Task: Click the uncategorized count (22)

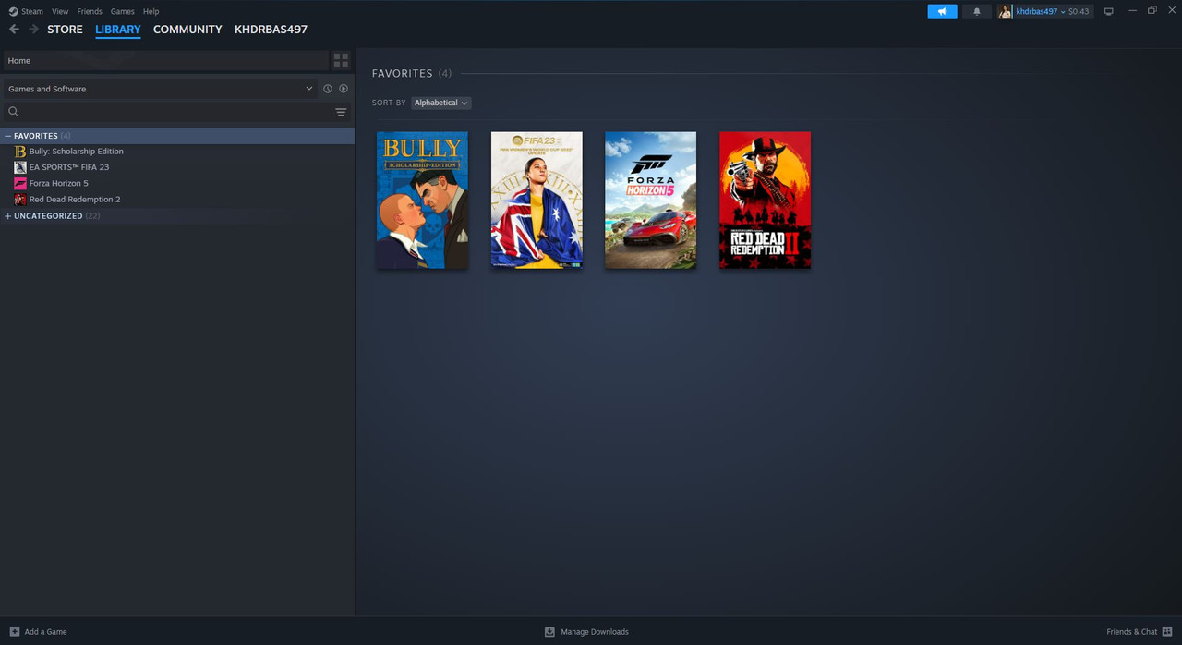Action: coord(92,216)
